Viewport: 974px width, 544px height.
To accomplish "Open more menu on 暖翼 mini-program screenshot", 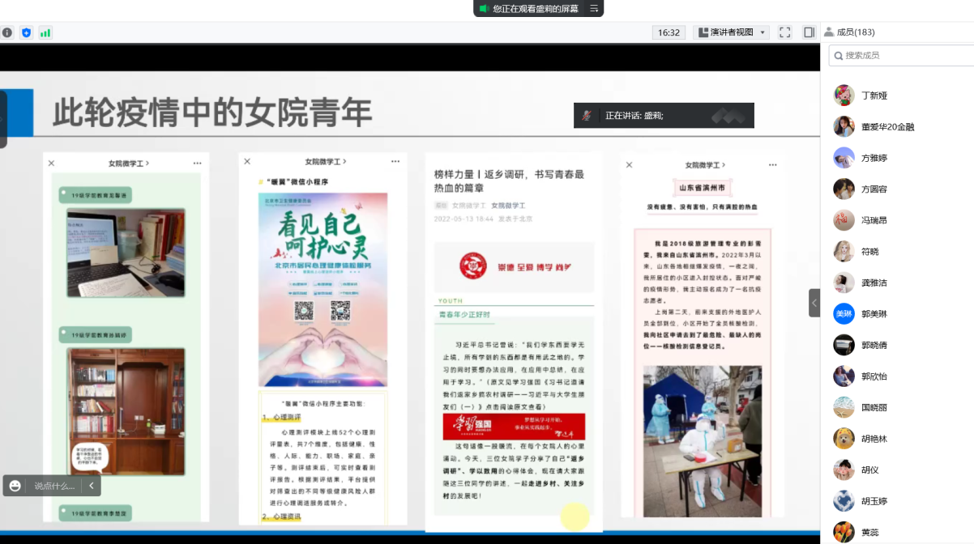I will click(395, 161).
